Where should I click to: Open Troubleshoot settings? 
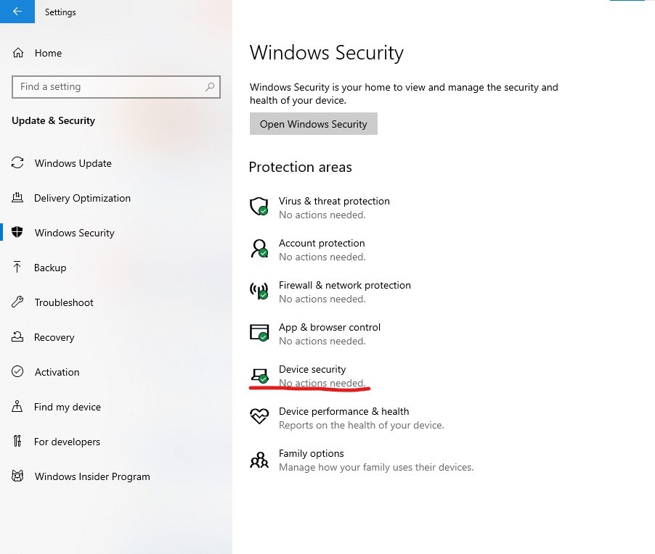64,302
